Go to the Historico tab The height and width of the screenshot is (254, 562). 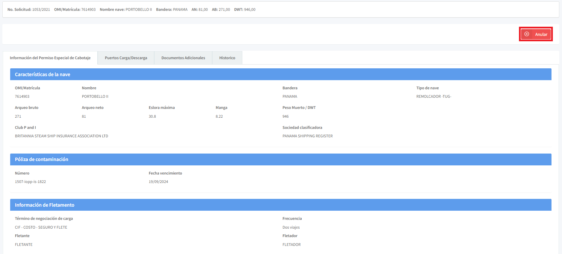pos(227,58)
